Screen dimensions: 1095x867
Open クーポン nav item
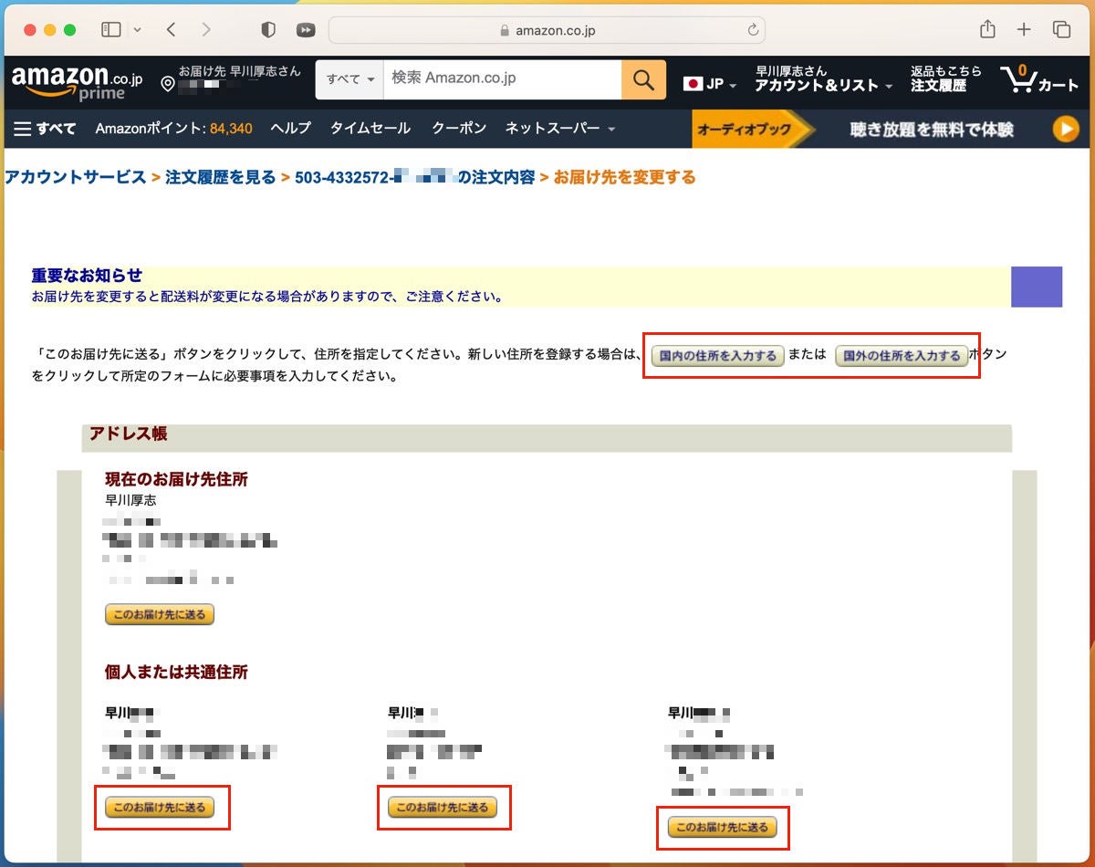pos(459,129)
